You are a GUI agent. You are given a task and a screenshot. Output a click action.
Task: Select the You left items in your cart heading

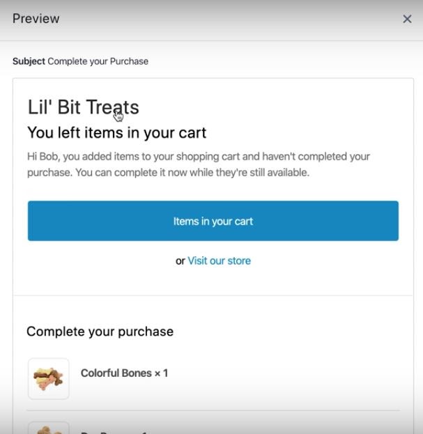point(116,132)
